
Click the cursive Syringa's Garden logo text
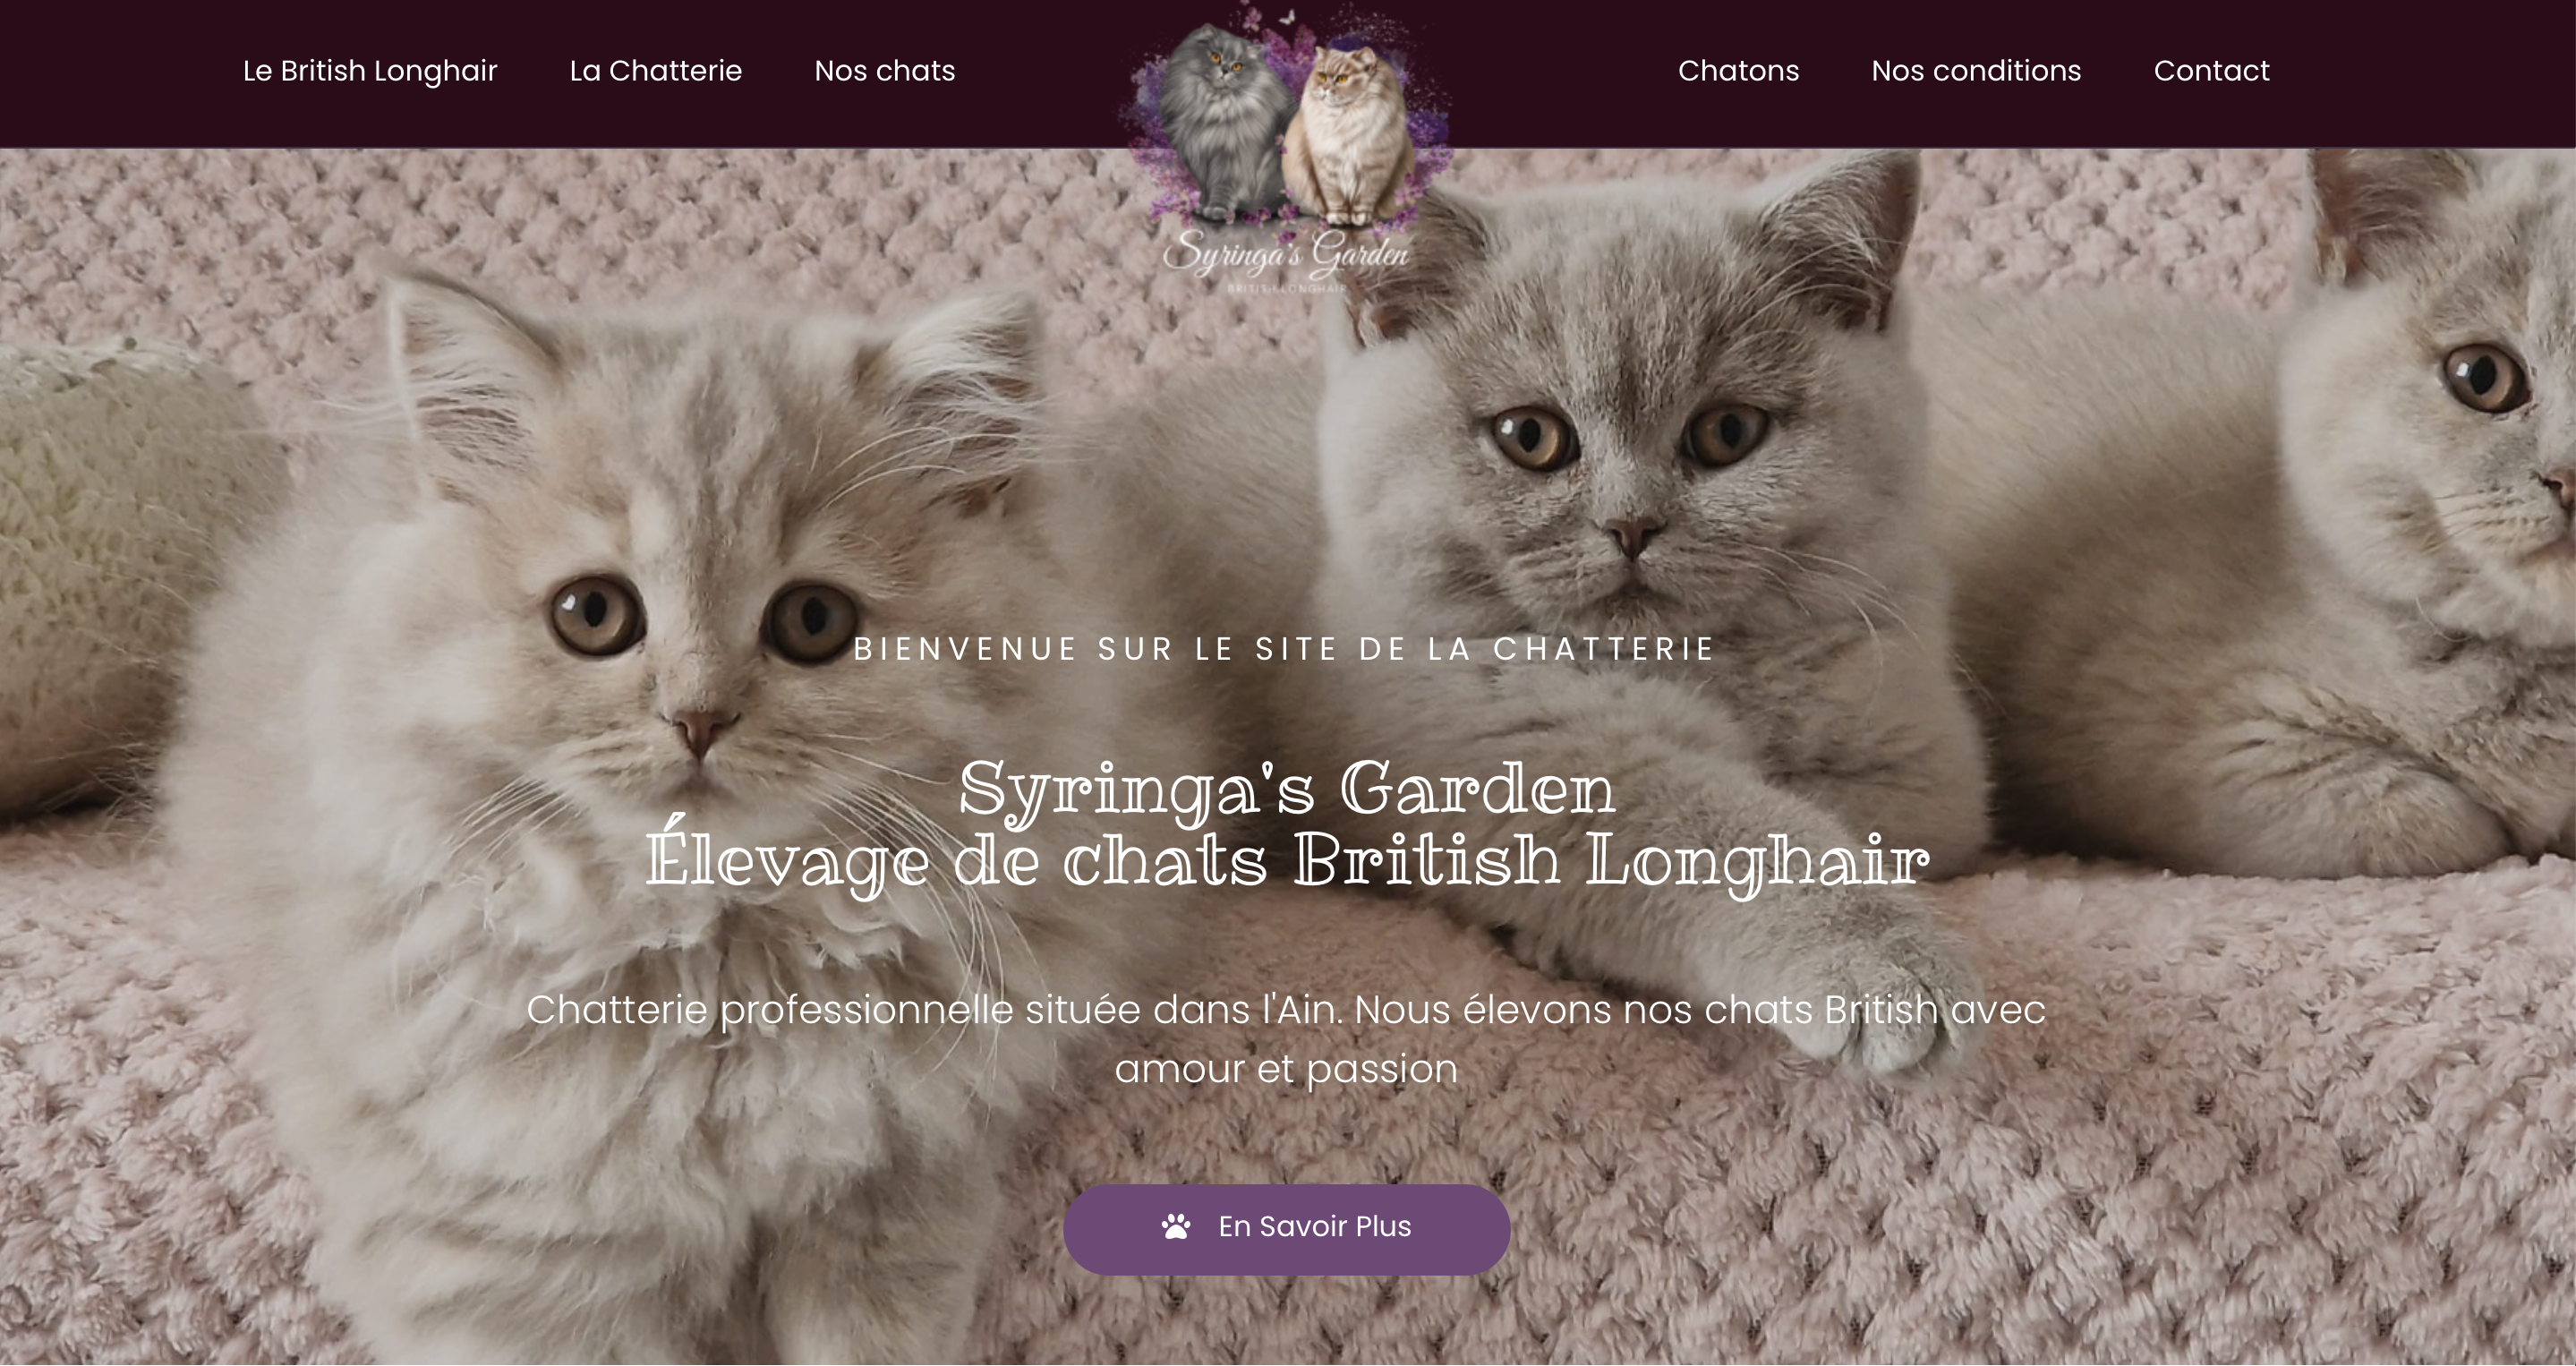(x=1286, y=254)
